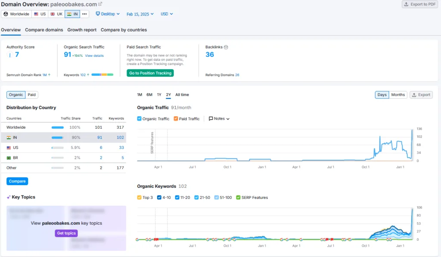
Task: Toggle the 4-10 keywords checkbox
Action: click(x=159, y=198)
